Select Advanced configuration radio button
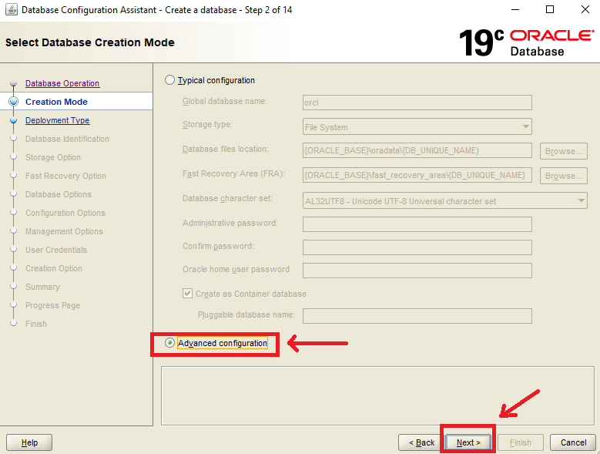 (170, 343)
